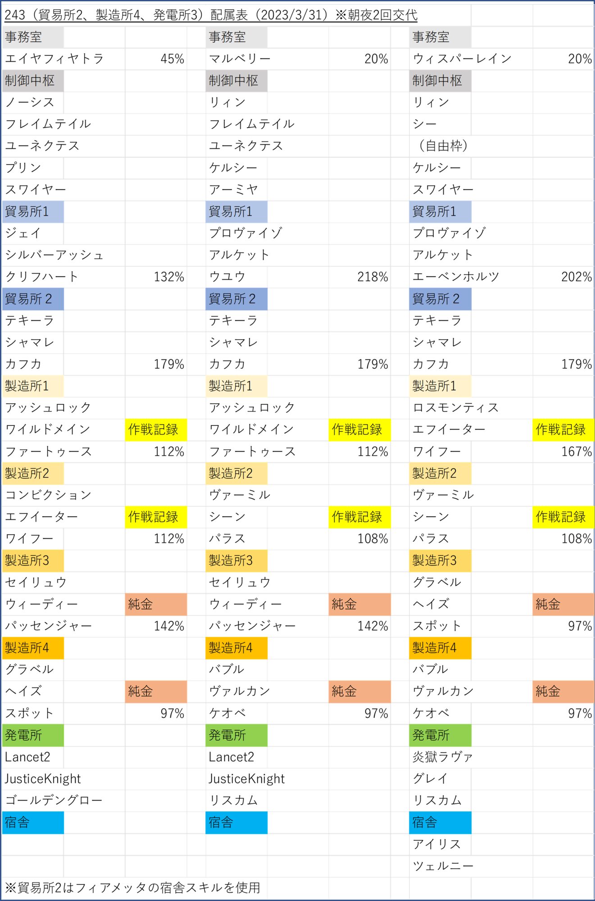Select the ゴールデングロー cell

(54, 800)
